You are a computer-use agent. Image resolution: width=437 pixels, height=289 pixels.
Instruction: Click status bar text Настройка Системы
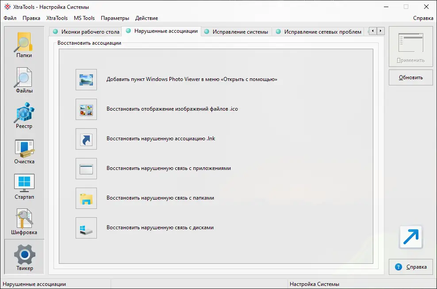tap(314, 284)
